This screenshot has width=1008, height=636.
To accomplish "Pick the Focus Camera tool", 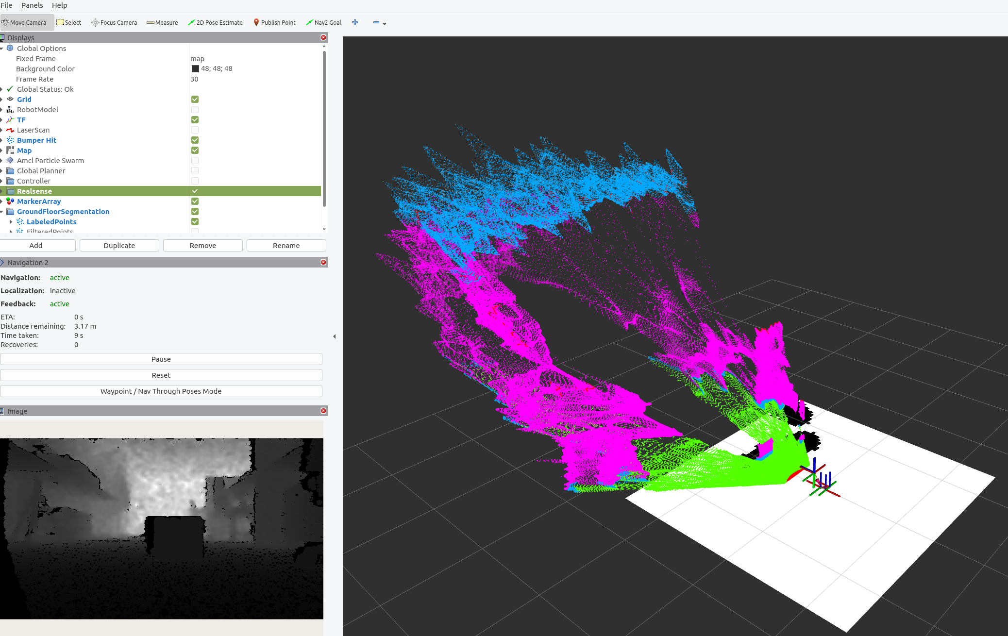I will click(x=115, y=22).
